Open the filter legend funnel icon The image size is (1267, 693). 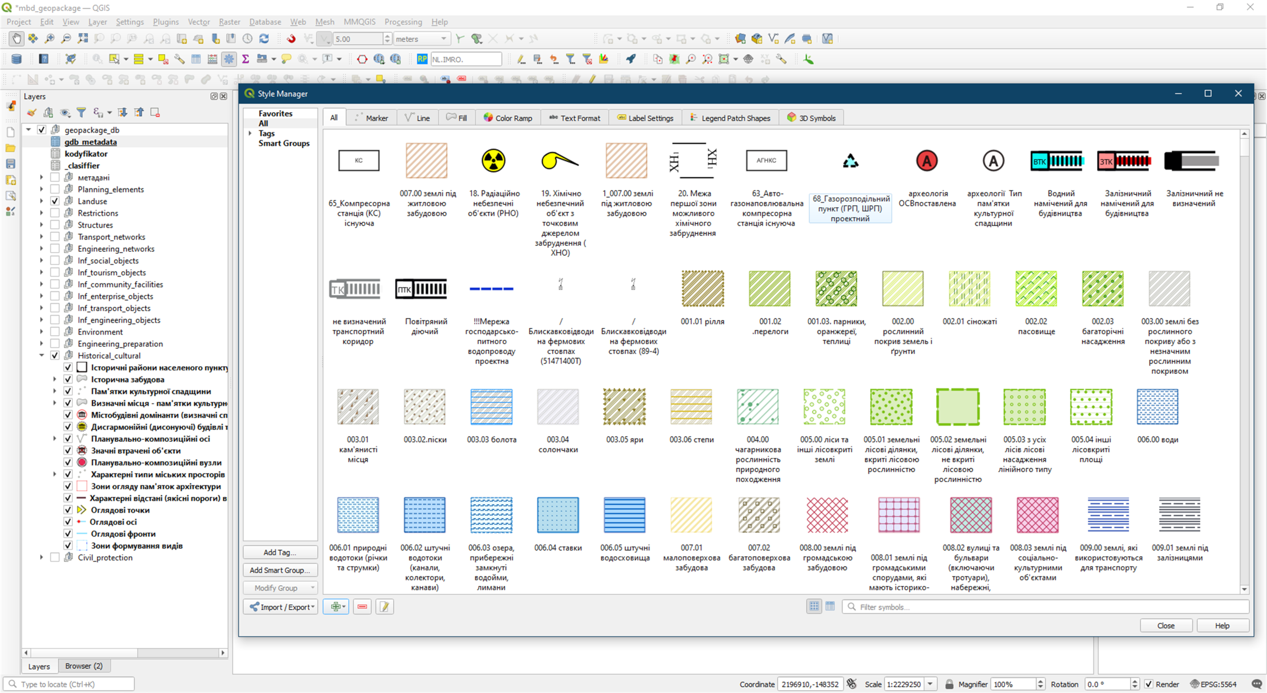point(81,112)
